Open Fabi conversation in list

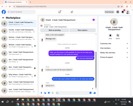(x=19, y=53)
